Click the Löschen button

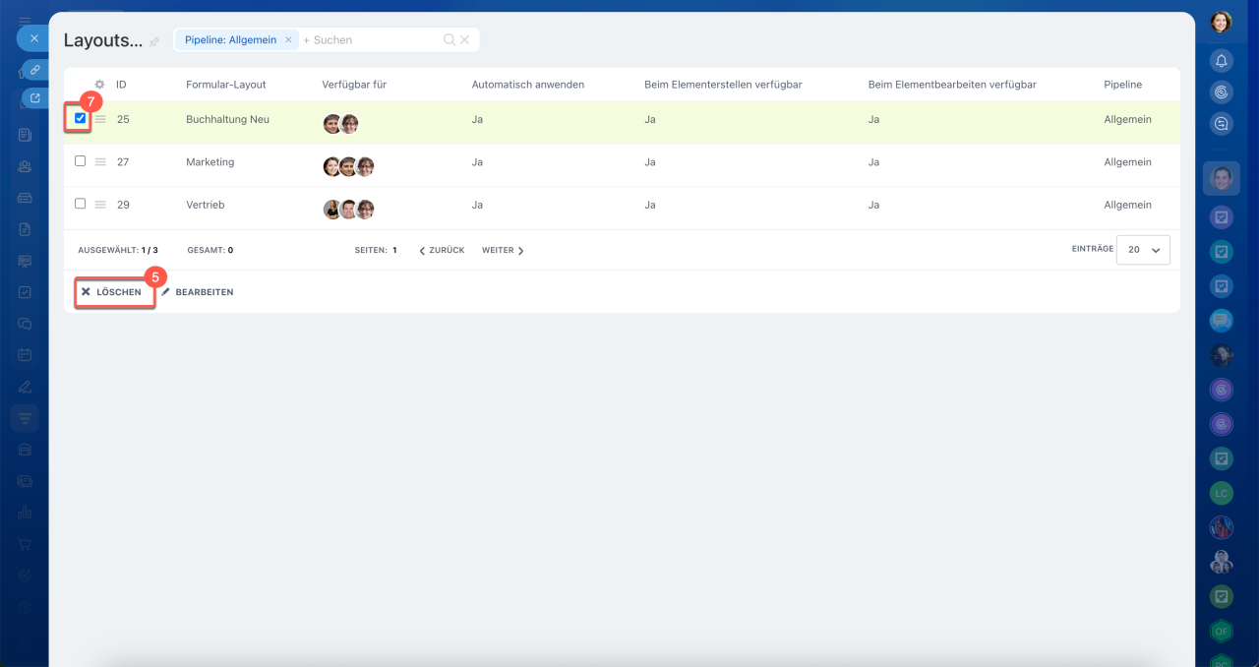pos(111,292)
